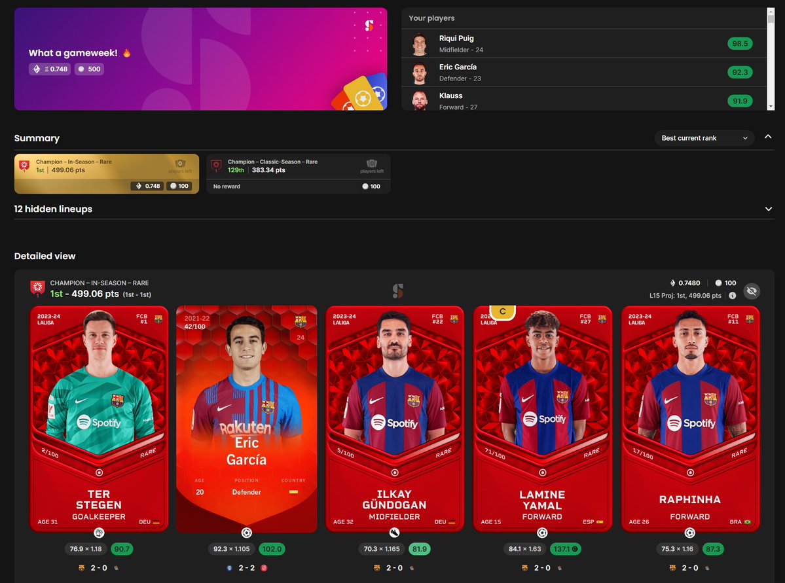Click position icon below Eric García card
This screenshot has width=785, height=583.
point(247,533)
